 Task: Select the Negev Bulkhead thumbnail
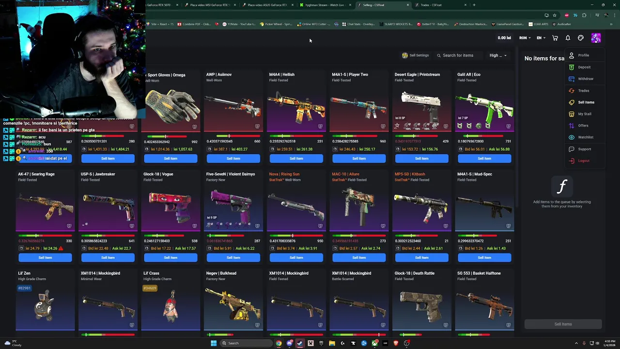pos(233,306)
